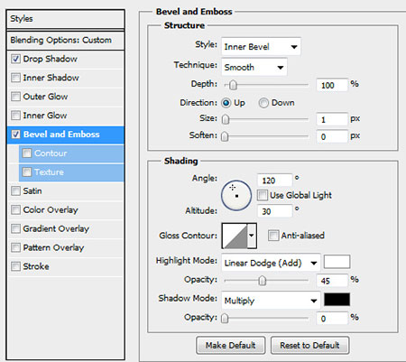Select the Stroke style row label

click(36, 266)
